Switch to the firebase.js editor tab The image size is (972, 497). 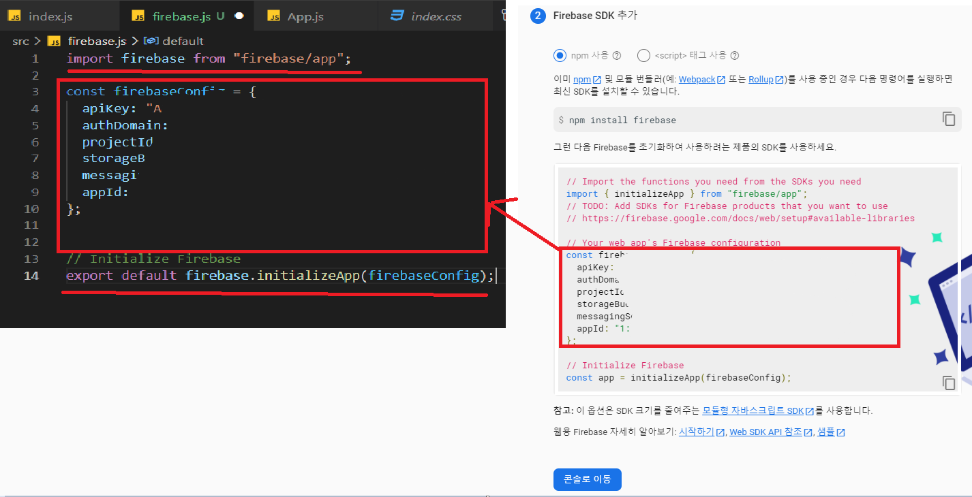(185, 16)
